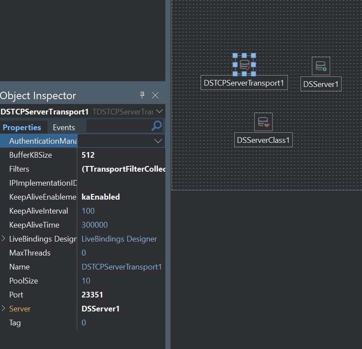
Task: Expand the LiveBindings Designer property
Action: [3, 238]
